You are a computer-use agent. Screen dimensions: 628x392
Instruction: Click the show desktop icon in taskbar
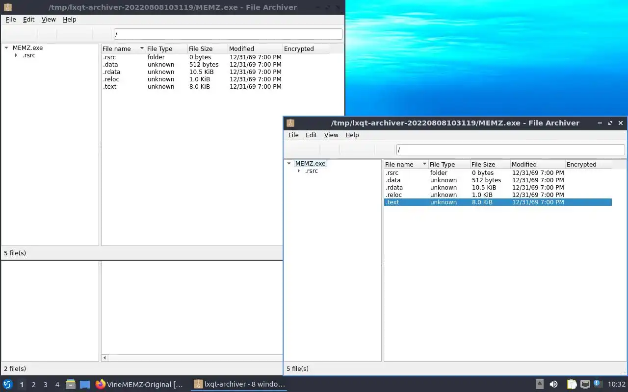(85, 385)
